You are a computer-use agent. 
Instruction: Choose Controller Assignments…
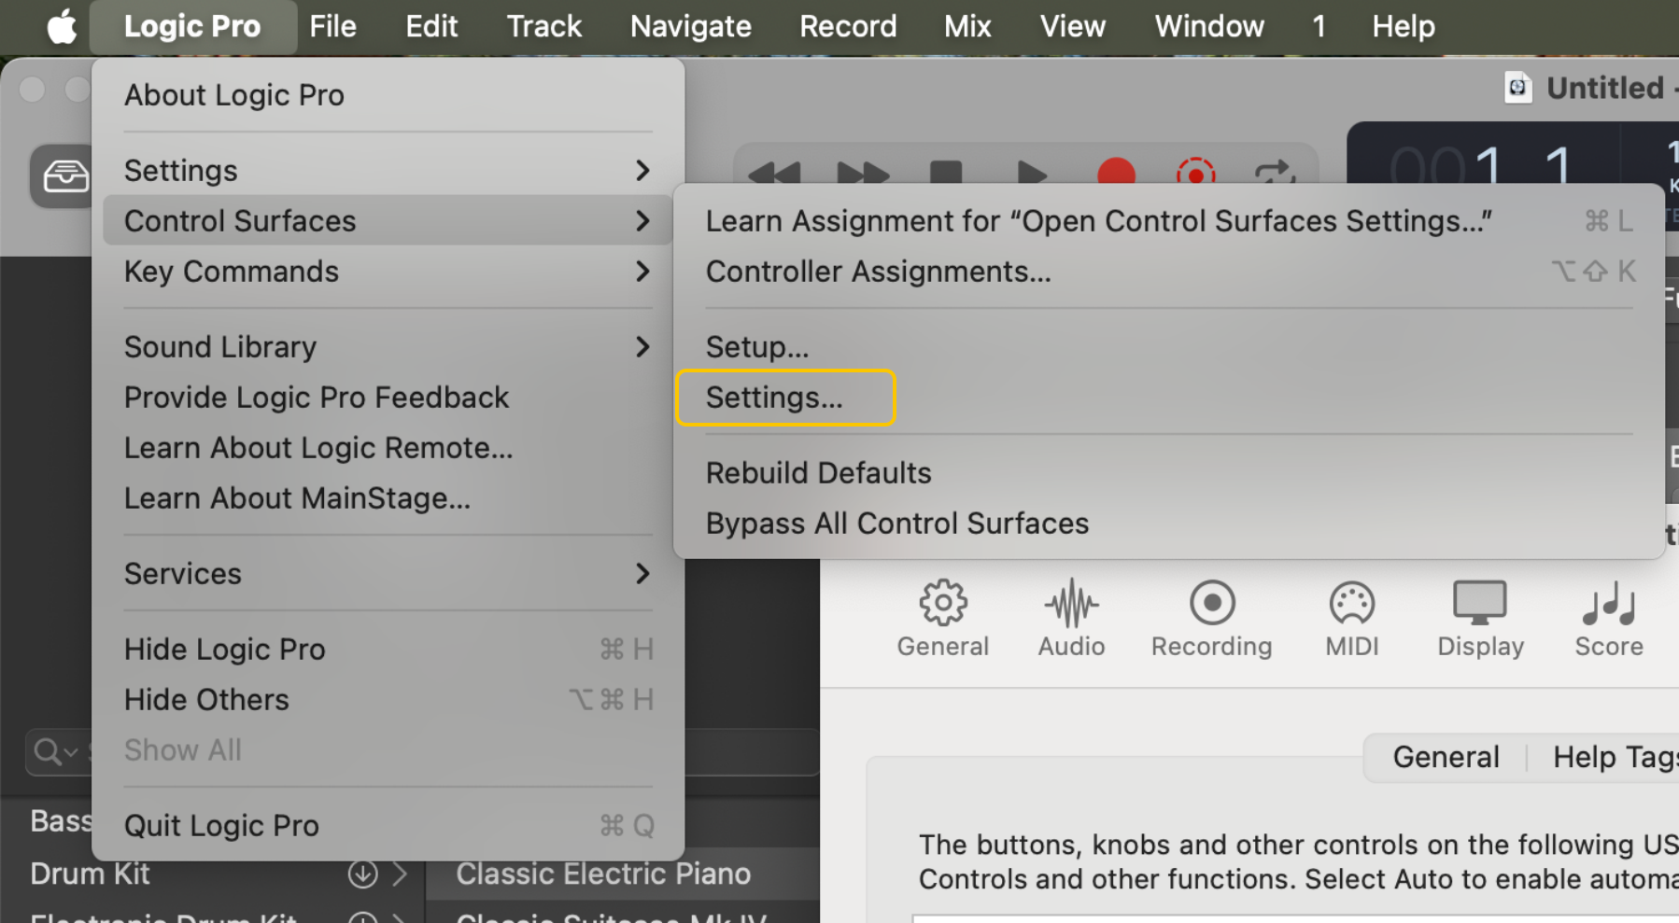click(1169, 271)
